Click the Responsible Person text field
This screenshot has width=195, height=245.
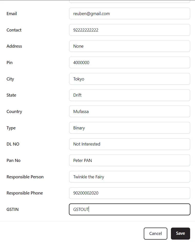coord(129,177)
